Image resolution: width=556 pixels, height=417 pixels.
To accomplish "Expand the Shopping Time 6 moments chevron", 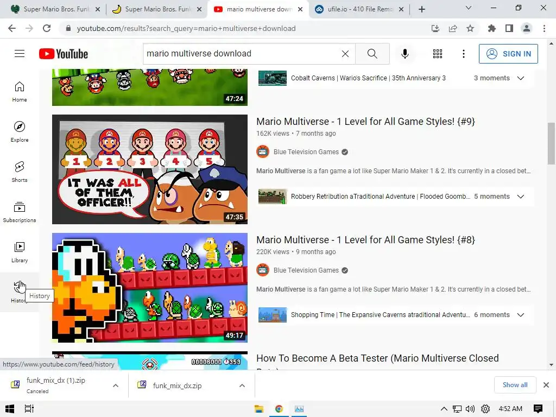I will pyautogui.click(x=521, y=315).
